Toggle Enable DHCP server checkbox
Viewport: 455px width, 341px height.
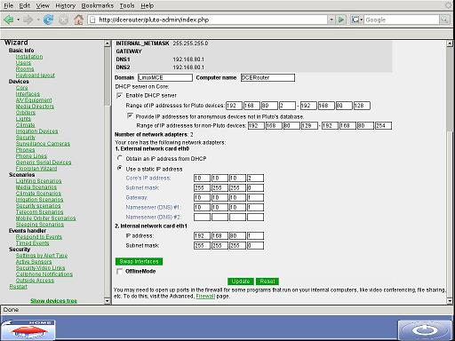119,95
